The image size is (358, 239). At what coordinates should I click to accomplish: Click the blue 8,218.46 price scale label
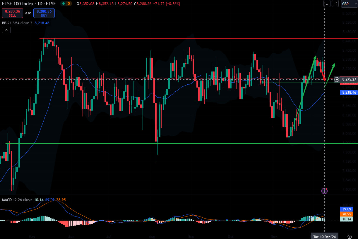pos(349,93)
